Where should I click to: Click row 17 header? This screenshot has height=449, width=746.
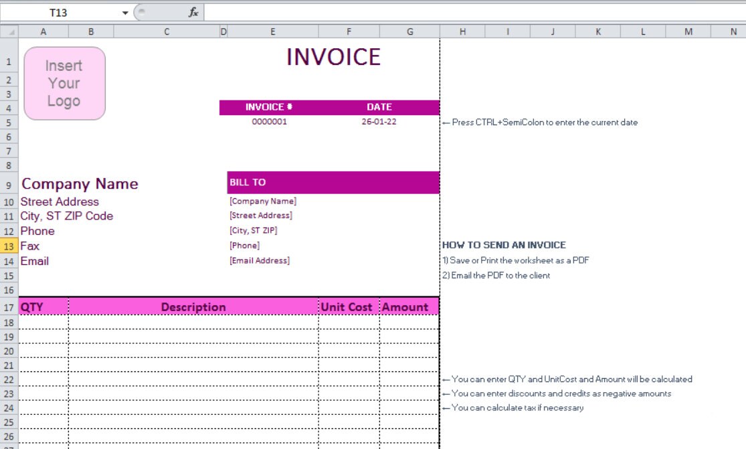click(9, 307)
